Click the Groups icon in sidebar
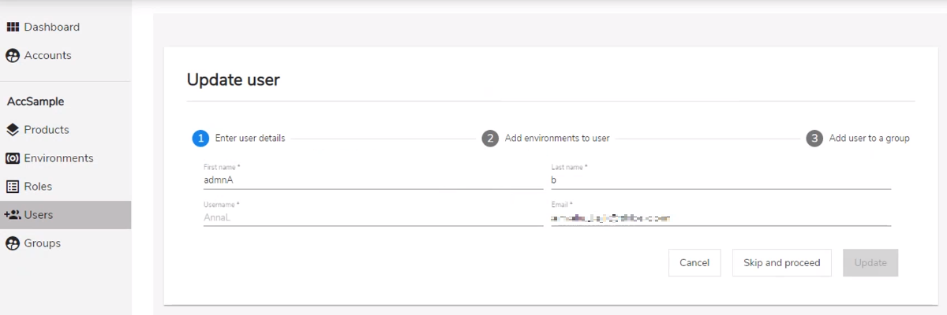 13,243
